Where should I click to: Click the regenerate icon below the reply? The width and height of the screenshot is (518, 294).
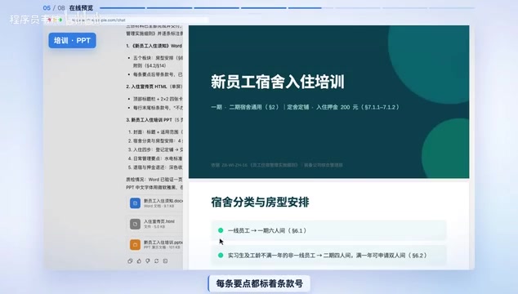pos(157,261)
